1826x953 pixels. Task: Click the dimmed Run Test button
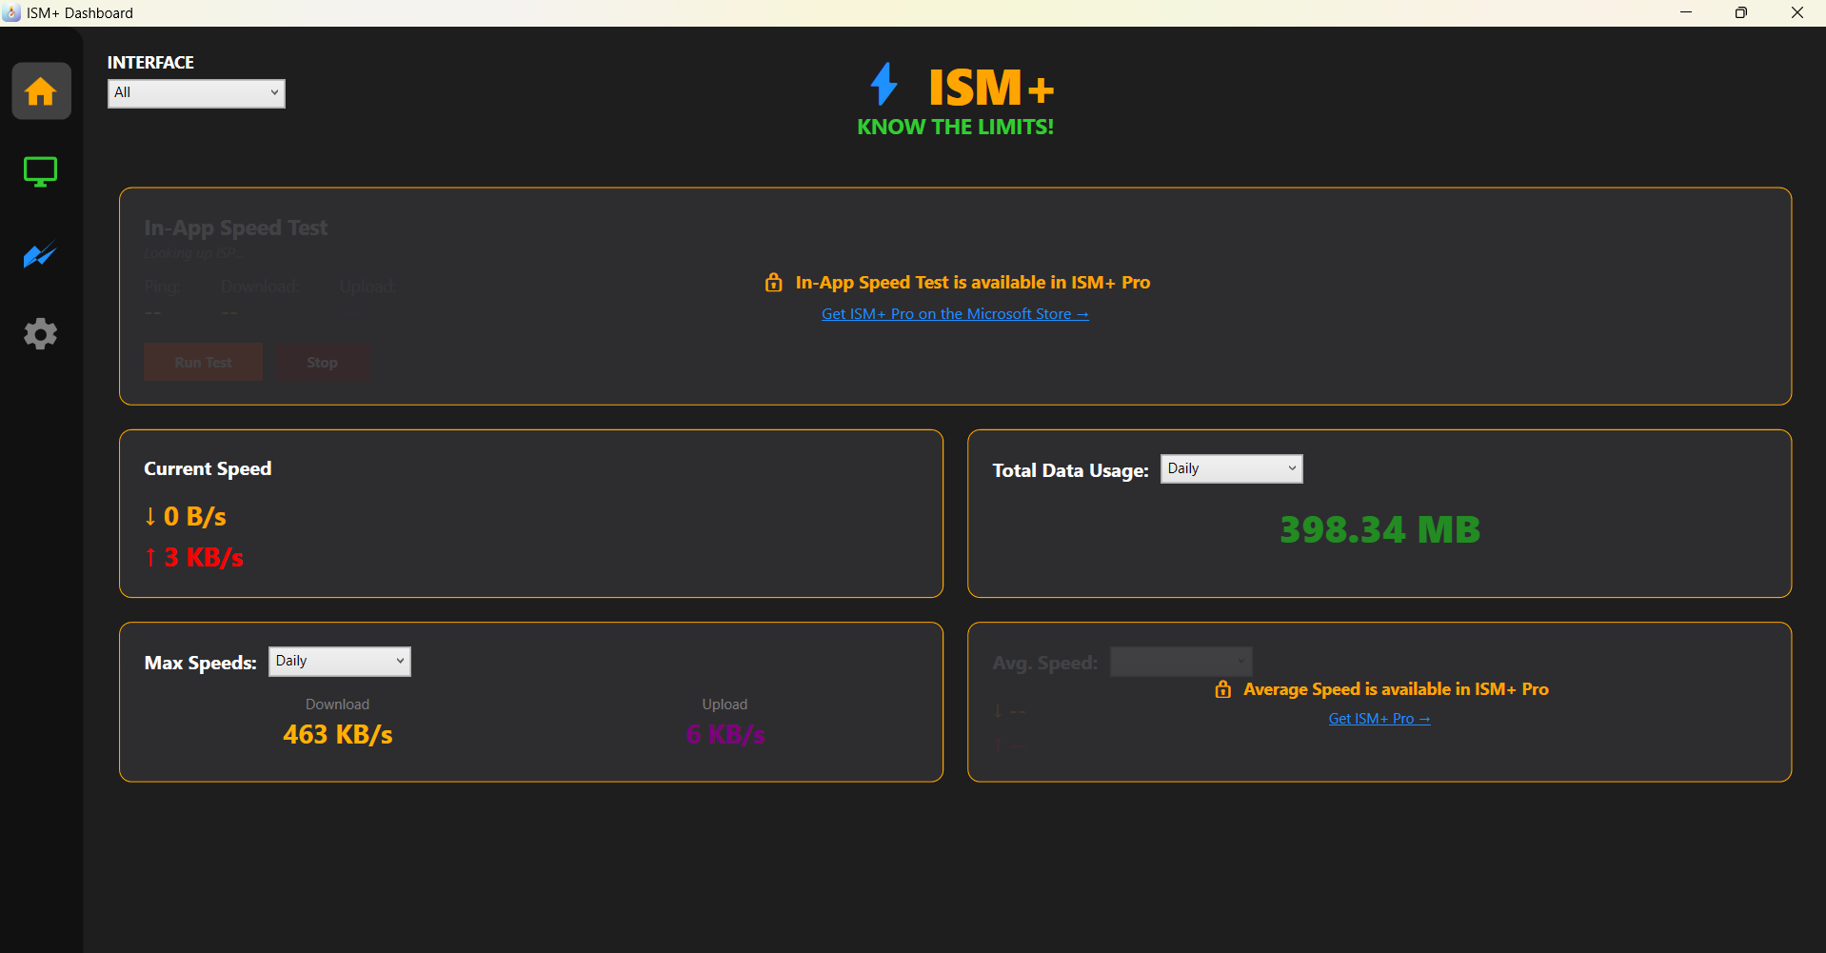203,363
